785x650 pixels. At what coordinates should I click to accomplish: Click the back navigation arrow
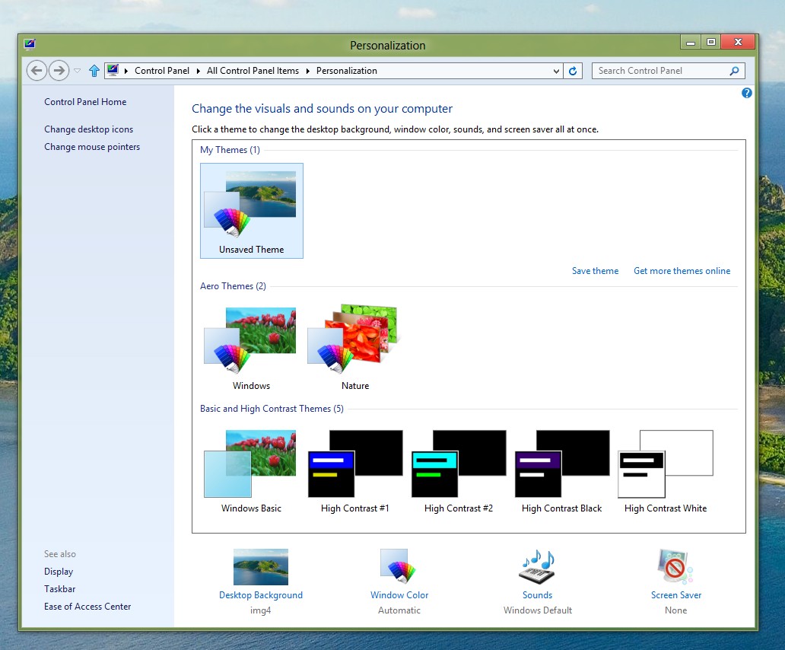(37, 70)
